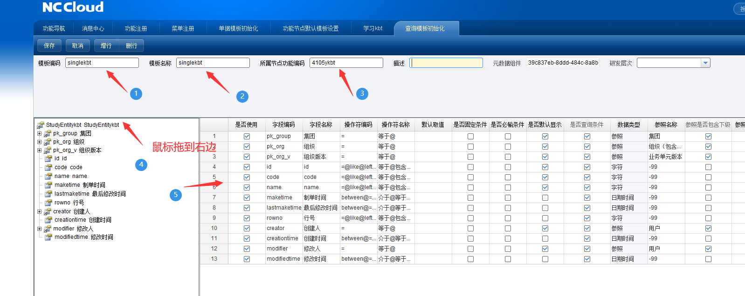Click row number 13 header cell
This screenshot has height=296, width=745.
point(214,259)
